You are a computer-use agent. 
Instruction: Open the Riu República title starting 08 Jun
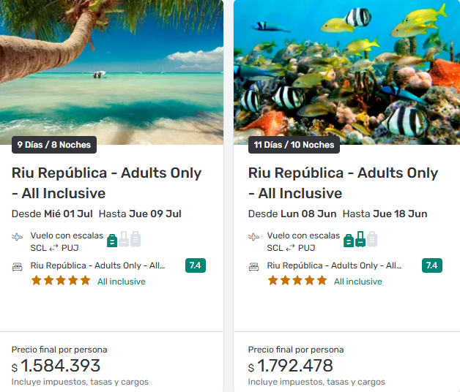(343, 183)
